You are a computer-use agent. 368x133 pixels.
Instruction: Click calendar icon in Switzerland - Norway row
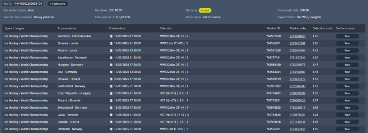(111, 86)
